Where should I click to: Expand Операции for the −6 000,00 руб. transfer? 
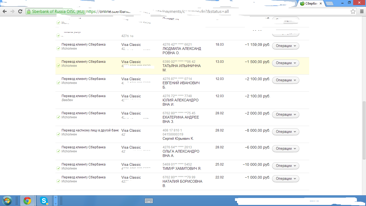(x=286, y=149)
